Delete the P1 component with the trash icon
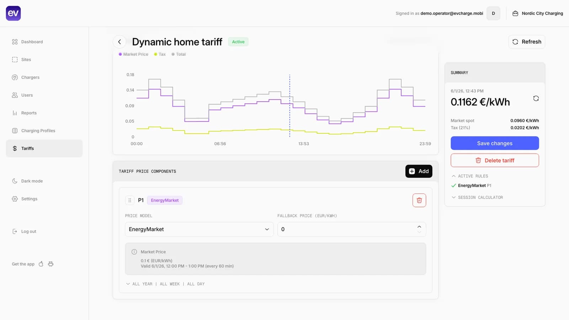Image resolution: width=569 pixels, height=320 pixels. point(419,200)
